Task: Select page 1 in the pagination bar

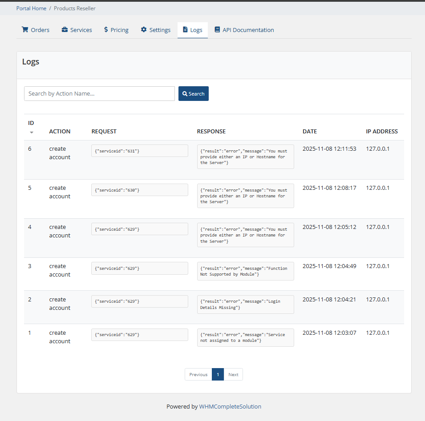Action: coord(218,374)
